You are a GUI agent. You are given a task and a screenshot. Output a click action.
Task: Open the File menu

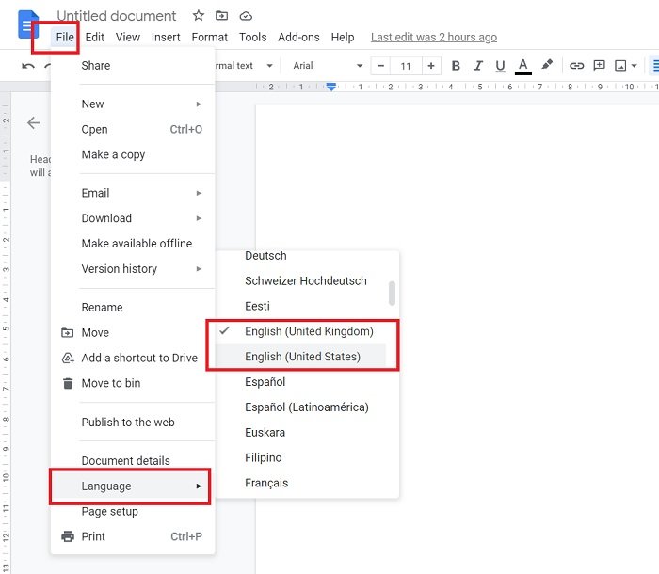click(x=65, y=38)
